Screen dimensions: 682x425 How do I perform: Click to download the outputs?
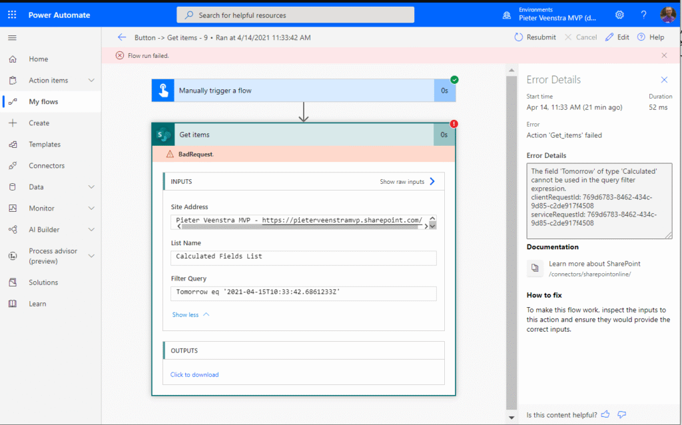[x=194, y=374]
